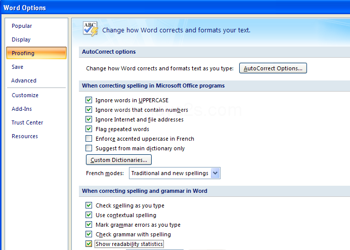The height and width of the screenshot is (250, 350).
Task: Uncheck Check grammar with spelling
Action: [x=89, y=234]
